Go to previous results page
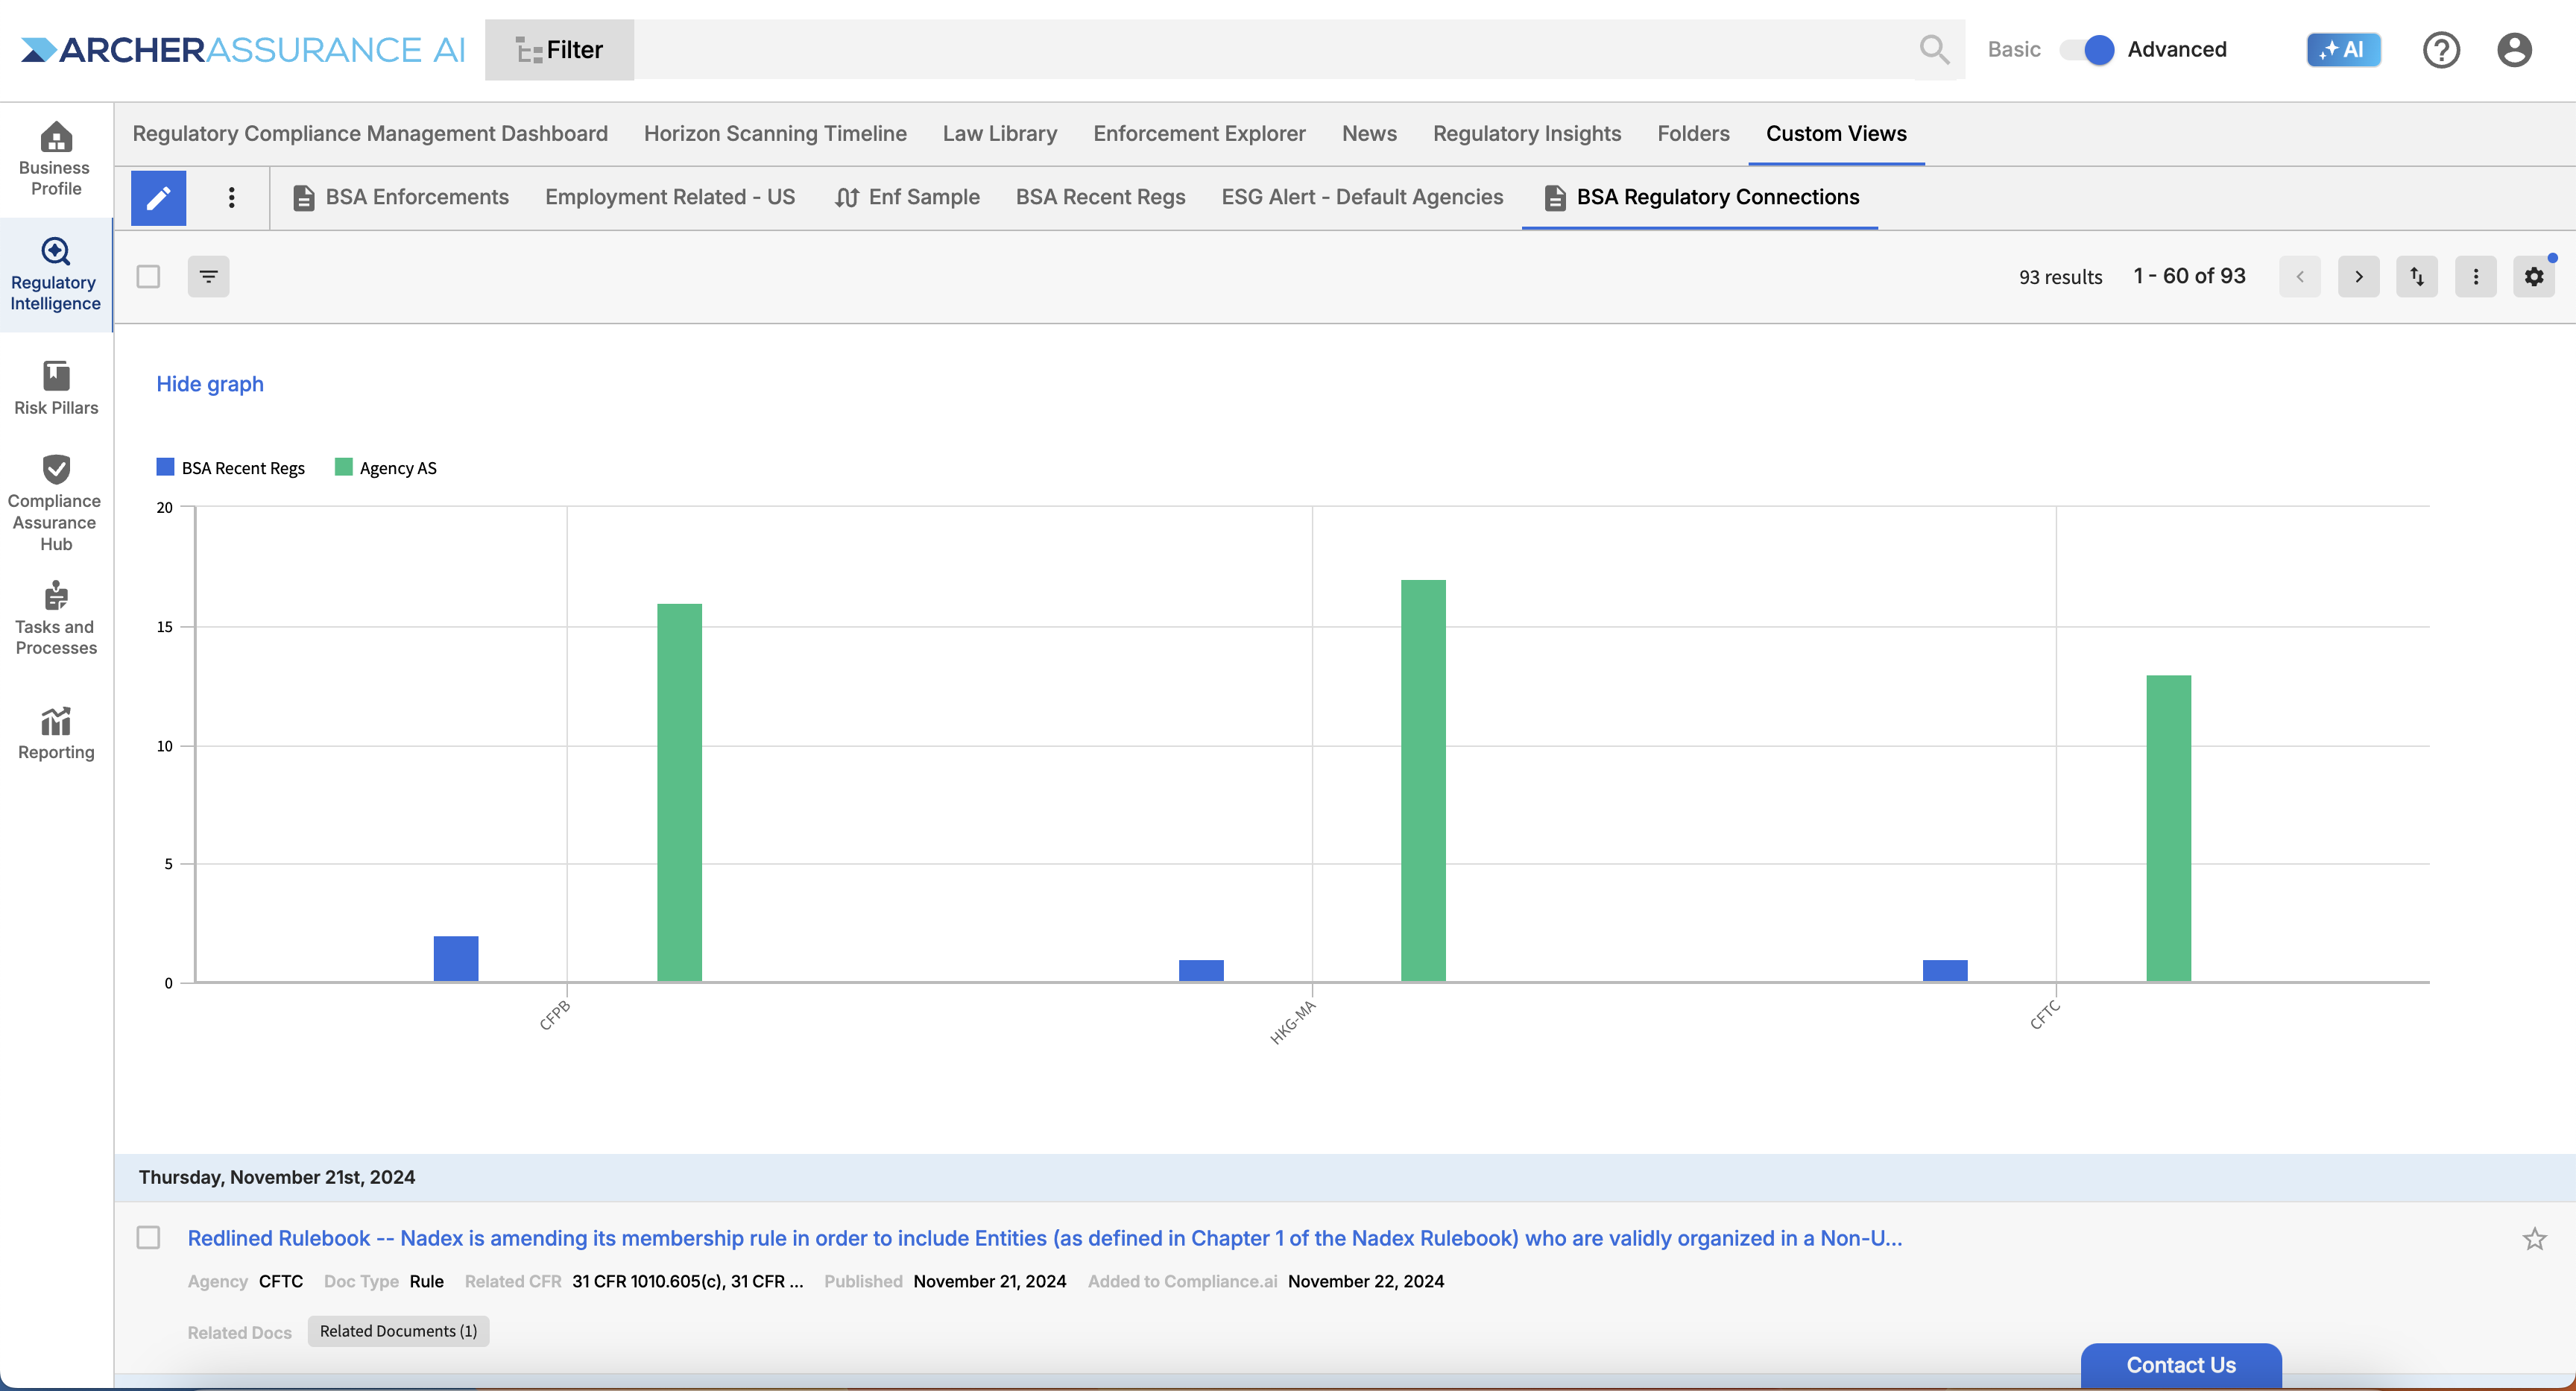The image size is (2576, 1391). 2299,277
